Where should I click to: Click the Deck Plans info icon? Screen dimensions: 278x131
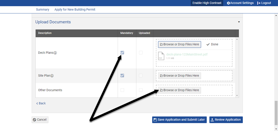tap(55, 53)
